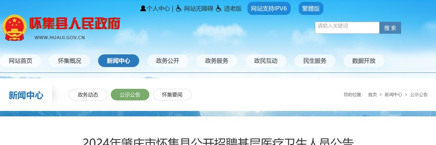The height and width of the screenshot is (145, 436).
Task: Open 怀集概况 menu item
Action: (x=70, y=61)
